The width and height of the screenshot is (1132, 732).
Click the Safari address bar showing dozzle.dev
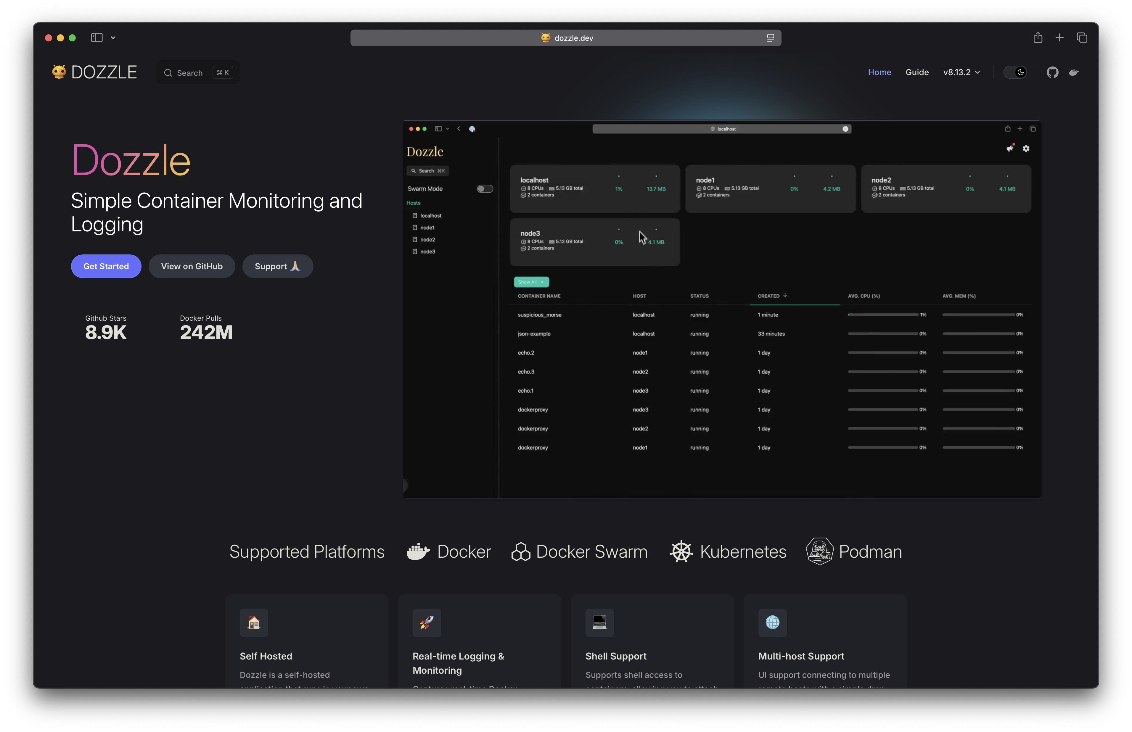(x=565, y=38)
